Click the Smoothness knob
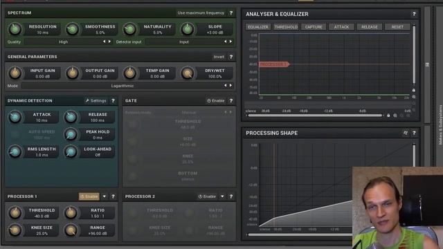The height and width of the screenshot is (249, 443). [x=72, y=29]
